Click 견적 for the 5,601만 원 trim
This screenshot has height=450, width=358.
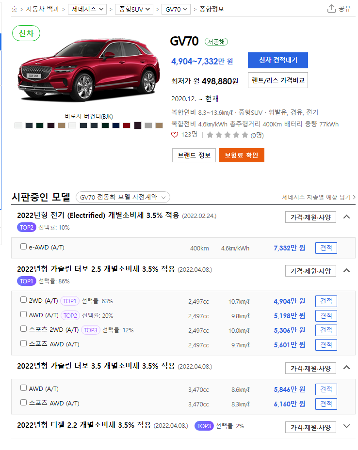[326, 345]
